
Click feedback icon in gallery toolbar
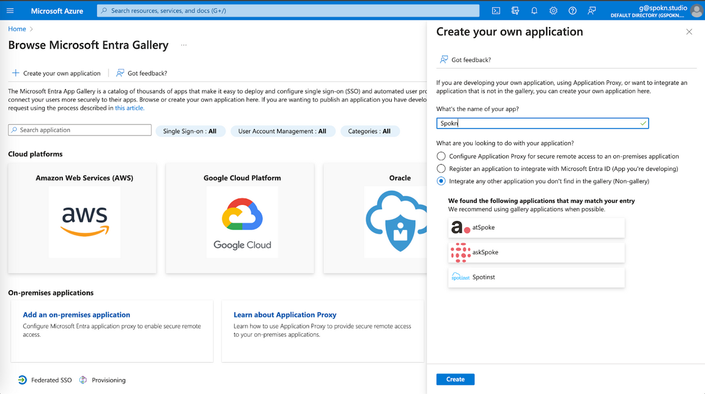pyautogui.click(x=120, y=73)
